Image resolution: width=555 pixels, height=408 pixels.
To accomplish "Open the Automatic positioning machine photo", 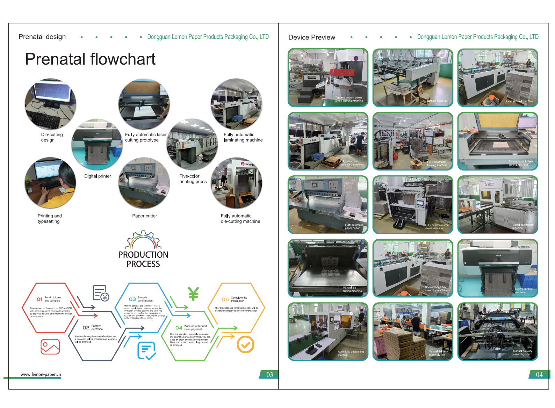I will click(x=328, y=331).
